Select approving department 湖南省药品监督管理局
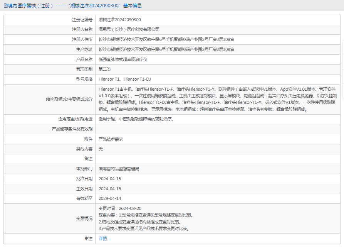This screenshot has height=247, width=344. pos(119,169)
